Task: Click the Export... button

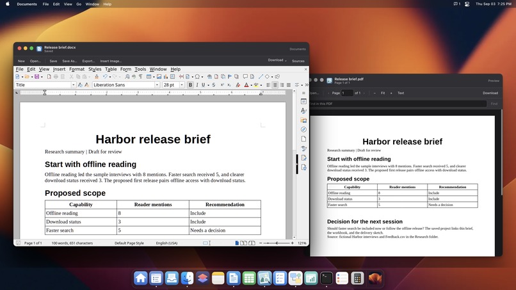Action: (88, 61)
